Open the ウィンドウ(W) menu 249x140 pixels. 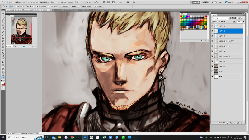point(86,2)
